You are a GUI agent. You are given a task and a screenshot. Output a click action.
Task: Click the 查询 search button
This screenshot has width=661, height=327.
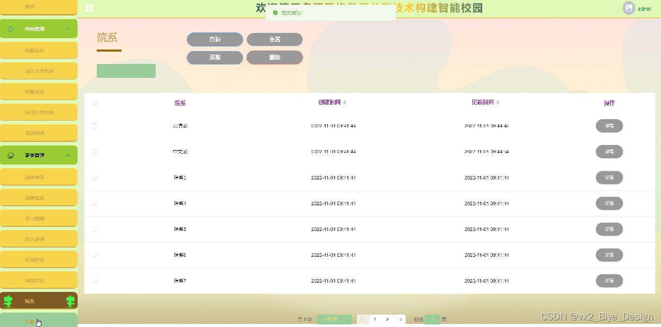pos(215,40)
